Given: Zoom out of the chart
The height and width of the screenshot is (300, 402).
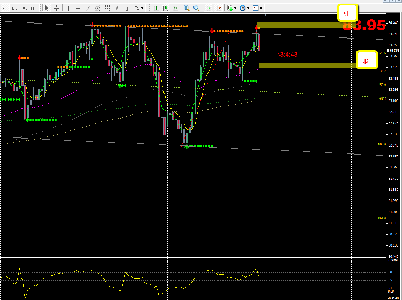Looking at the screenshot, I should coord(196,8).
